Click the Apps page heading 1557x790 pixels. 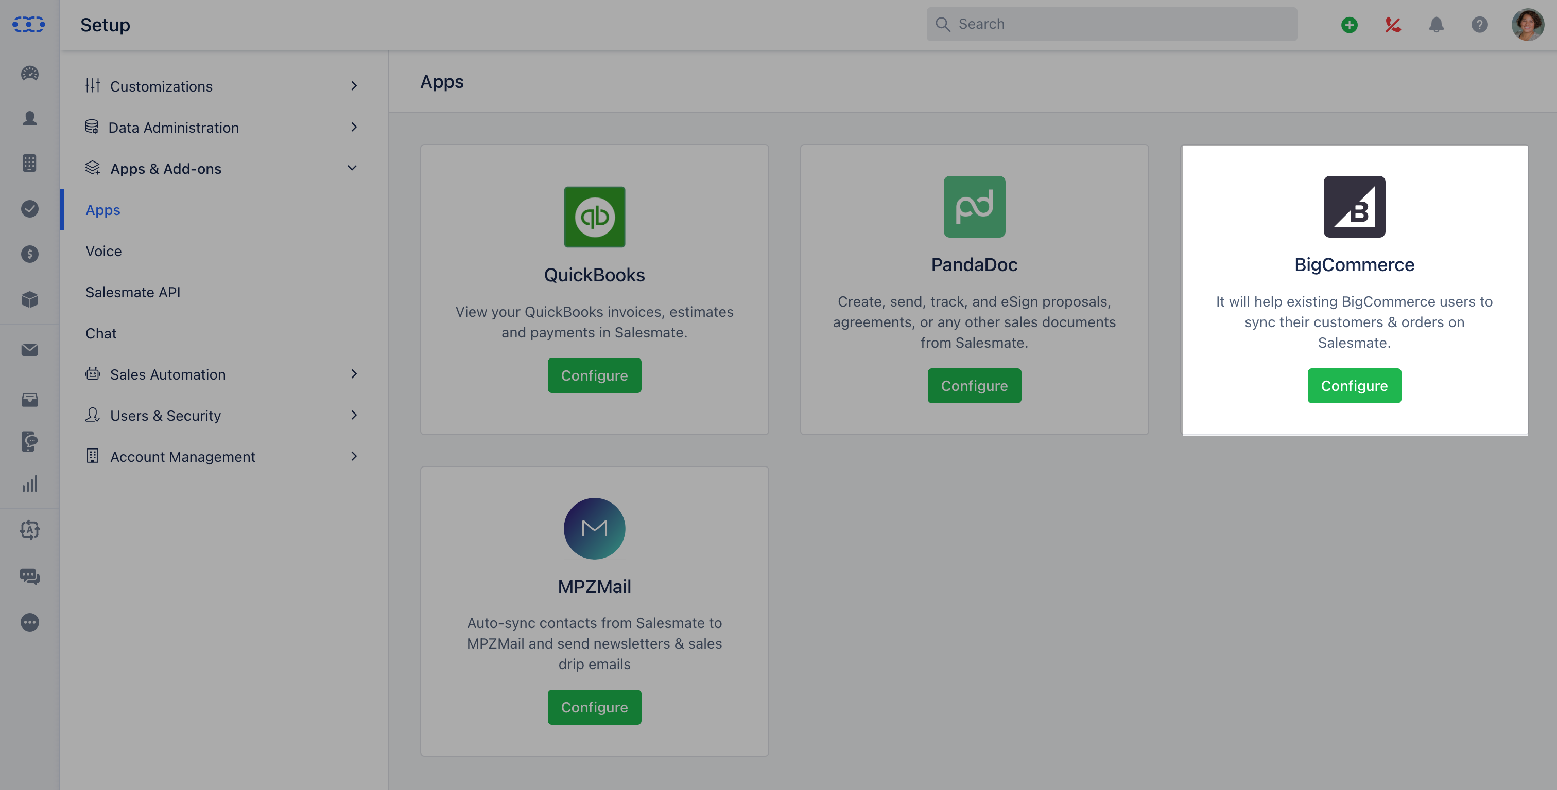click(442, 82)
